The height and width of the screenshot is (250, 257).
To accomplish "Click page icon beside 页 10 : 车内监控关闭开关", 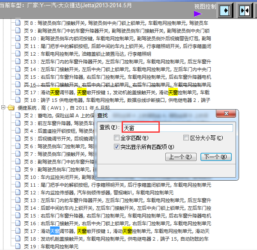I will [x=18, y=177].
